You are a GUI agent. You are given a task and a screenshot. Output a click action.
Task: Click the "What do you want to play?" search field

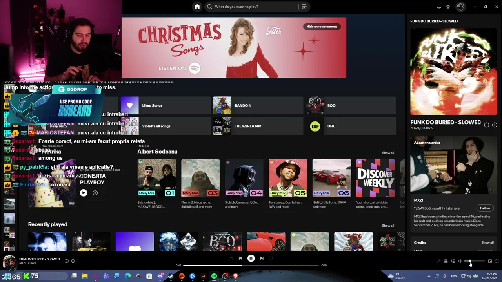251,7
